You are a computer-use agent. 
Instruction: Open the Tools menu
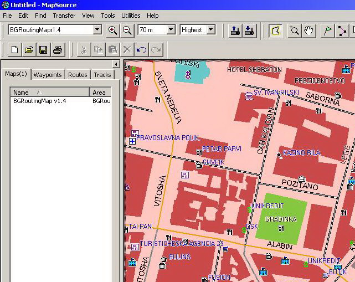coord(108,16)
